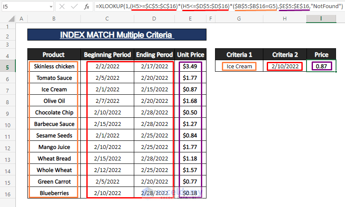345x207 pixels.
Task: Select column A header
Action: coord(21,19)
